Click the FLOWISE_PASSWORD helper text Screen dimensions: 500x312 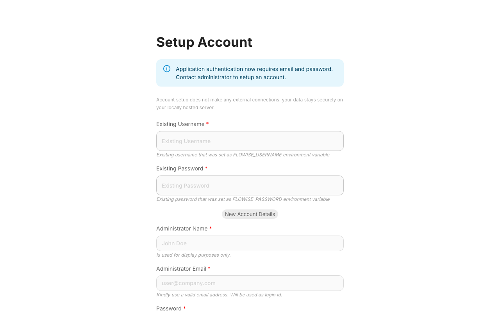(243, 199)
